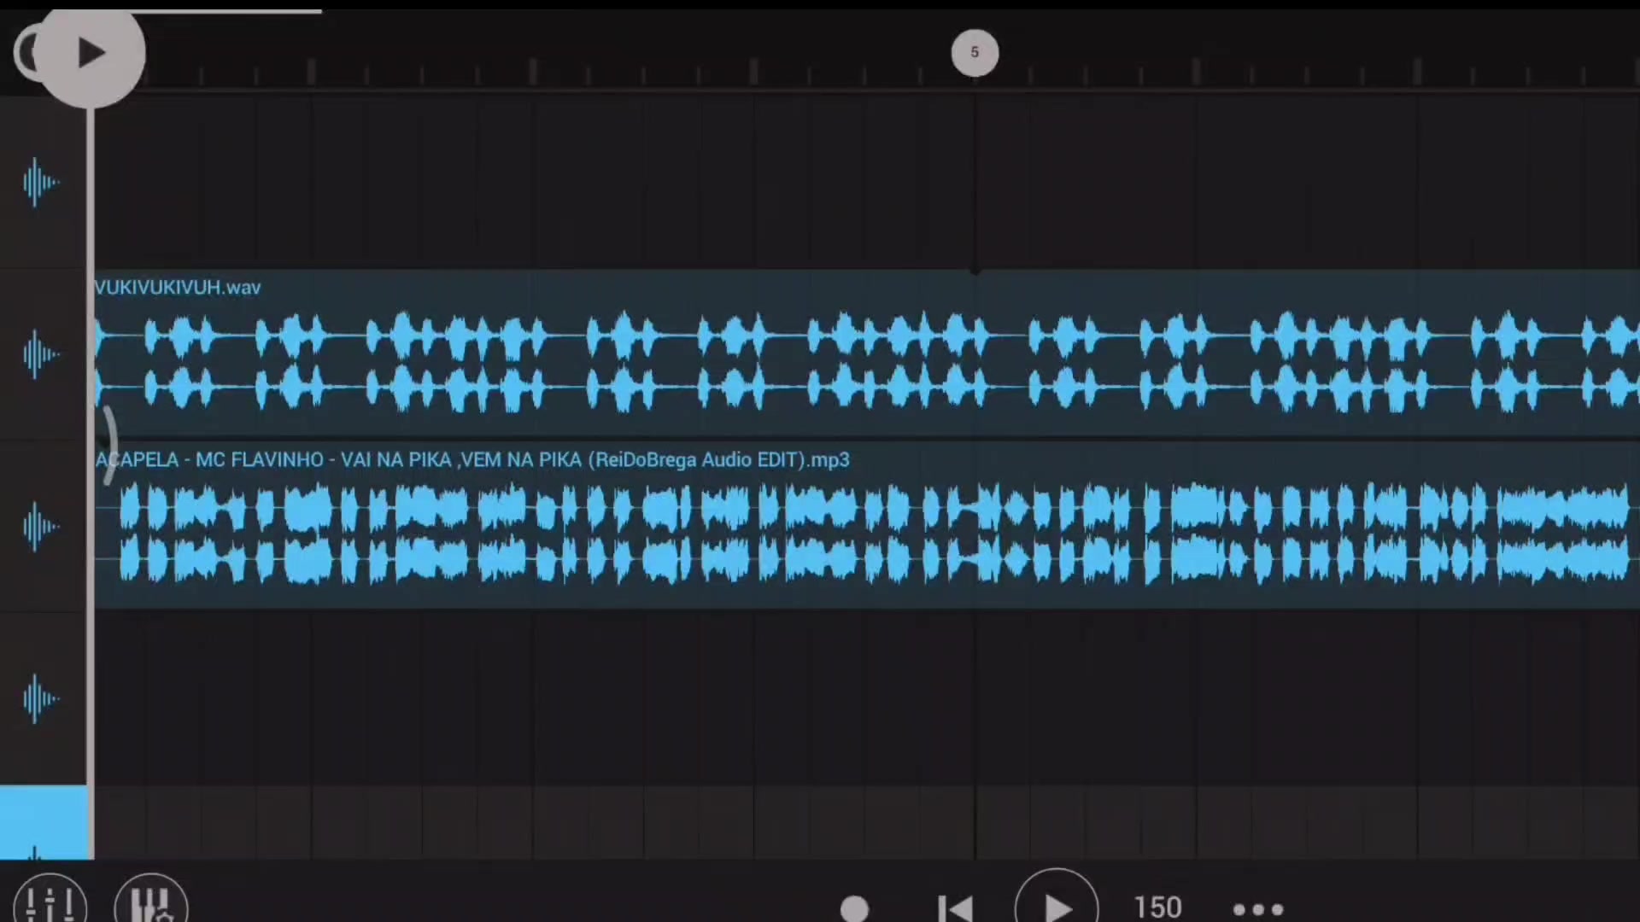Select bar 5 timeline marker
This screenshot has height=922, width=1640.
point(975,53)
